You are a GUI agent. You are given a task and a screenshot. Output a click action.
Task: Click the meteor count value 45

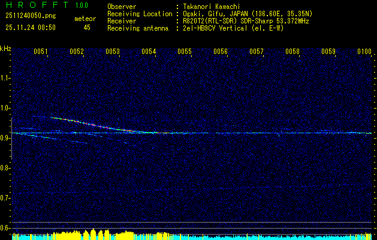point(87,28)
